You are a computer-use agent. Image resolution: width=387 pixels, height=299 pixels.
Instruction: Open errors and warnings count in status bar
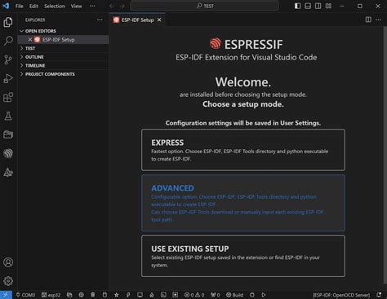point(194,295)
